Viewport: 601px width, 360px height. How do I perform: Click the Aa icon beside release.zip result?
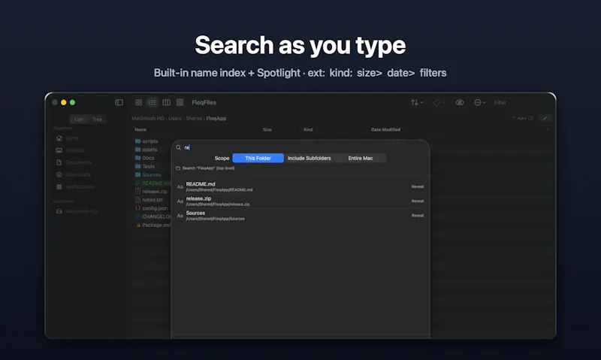click(180, 201)
